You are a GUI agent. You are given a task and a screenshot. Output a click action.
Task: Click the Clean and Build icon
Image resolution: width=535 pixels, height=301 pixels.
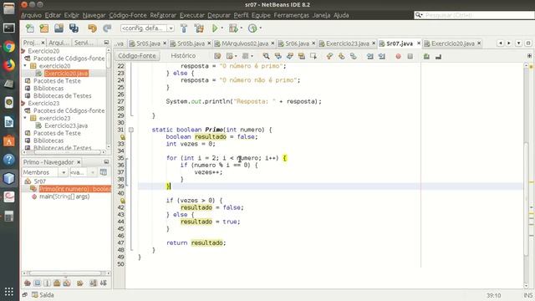click(x=199, y=28)
